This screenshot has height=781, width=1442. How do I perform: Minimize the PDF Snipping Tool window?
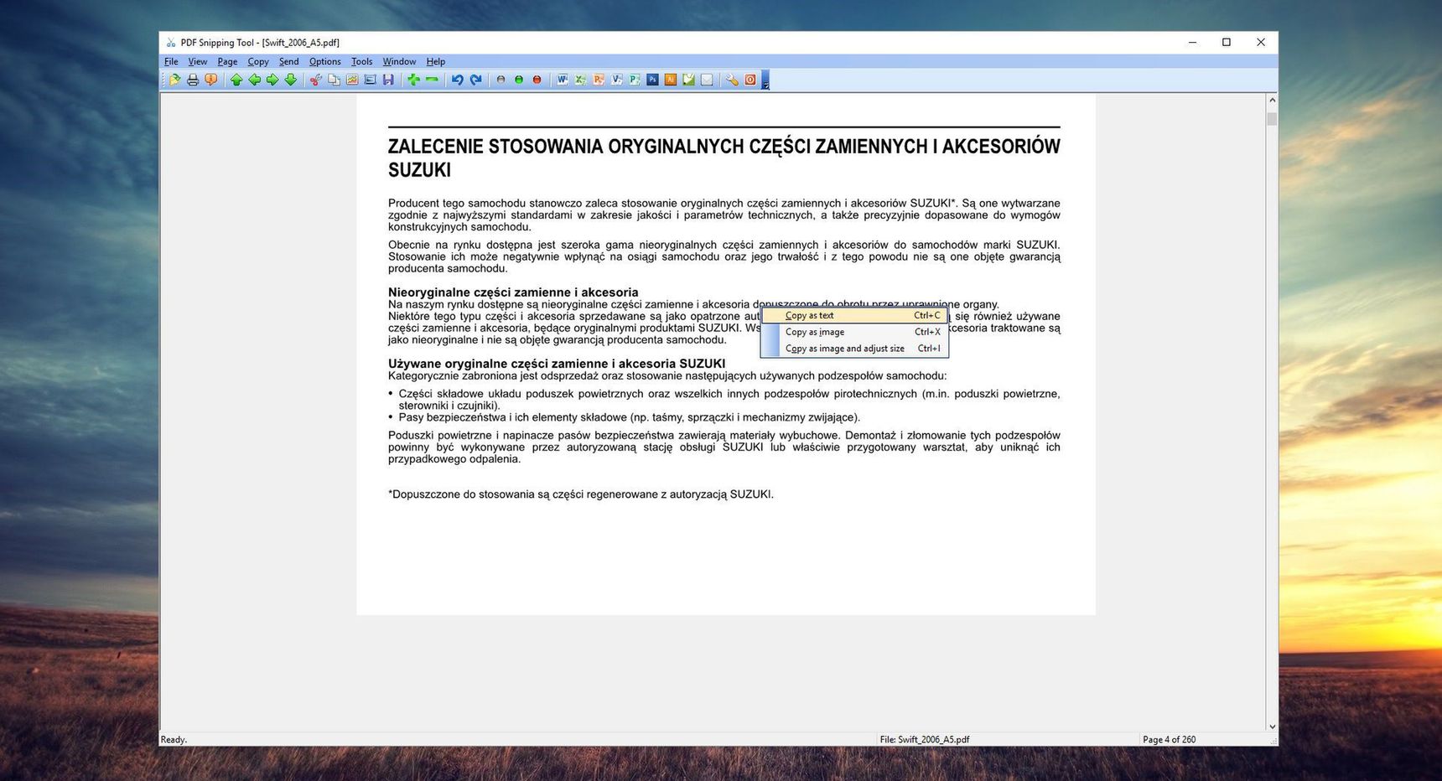[x=1192, y=43]
